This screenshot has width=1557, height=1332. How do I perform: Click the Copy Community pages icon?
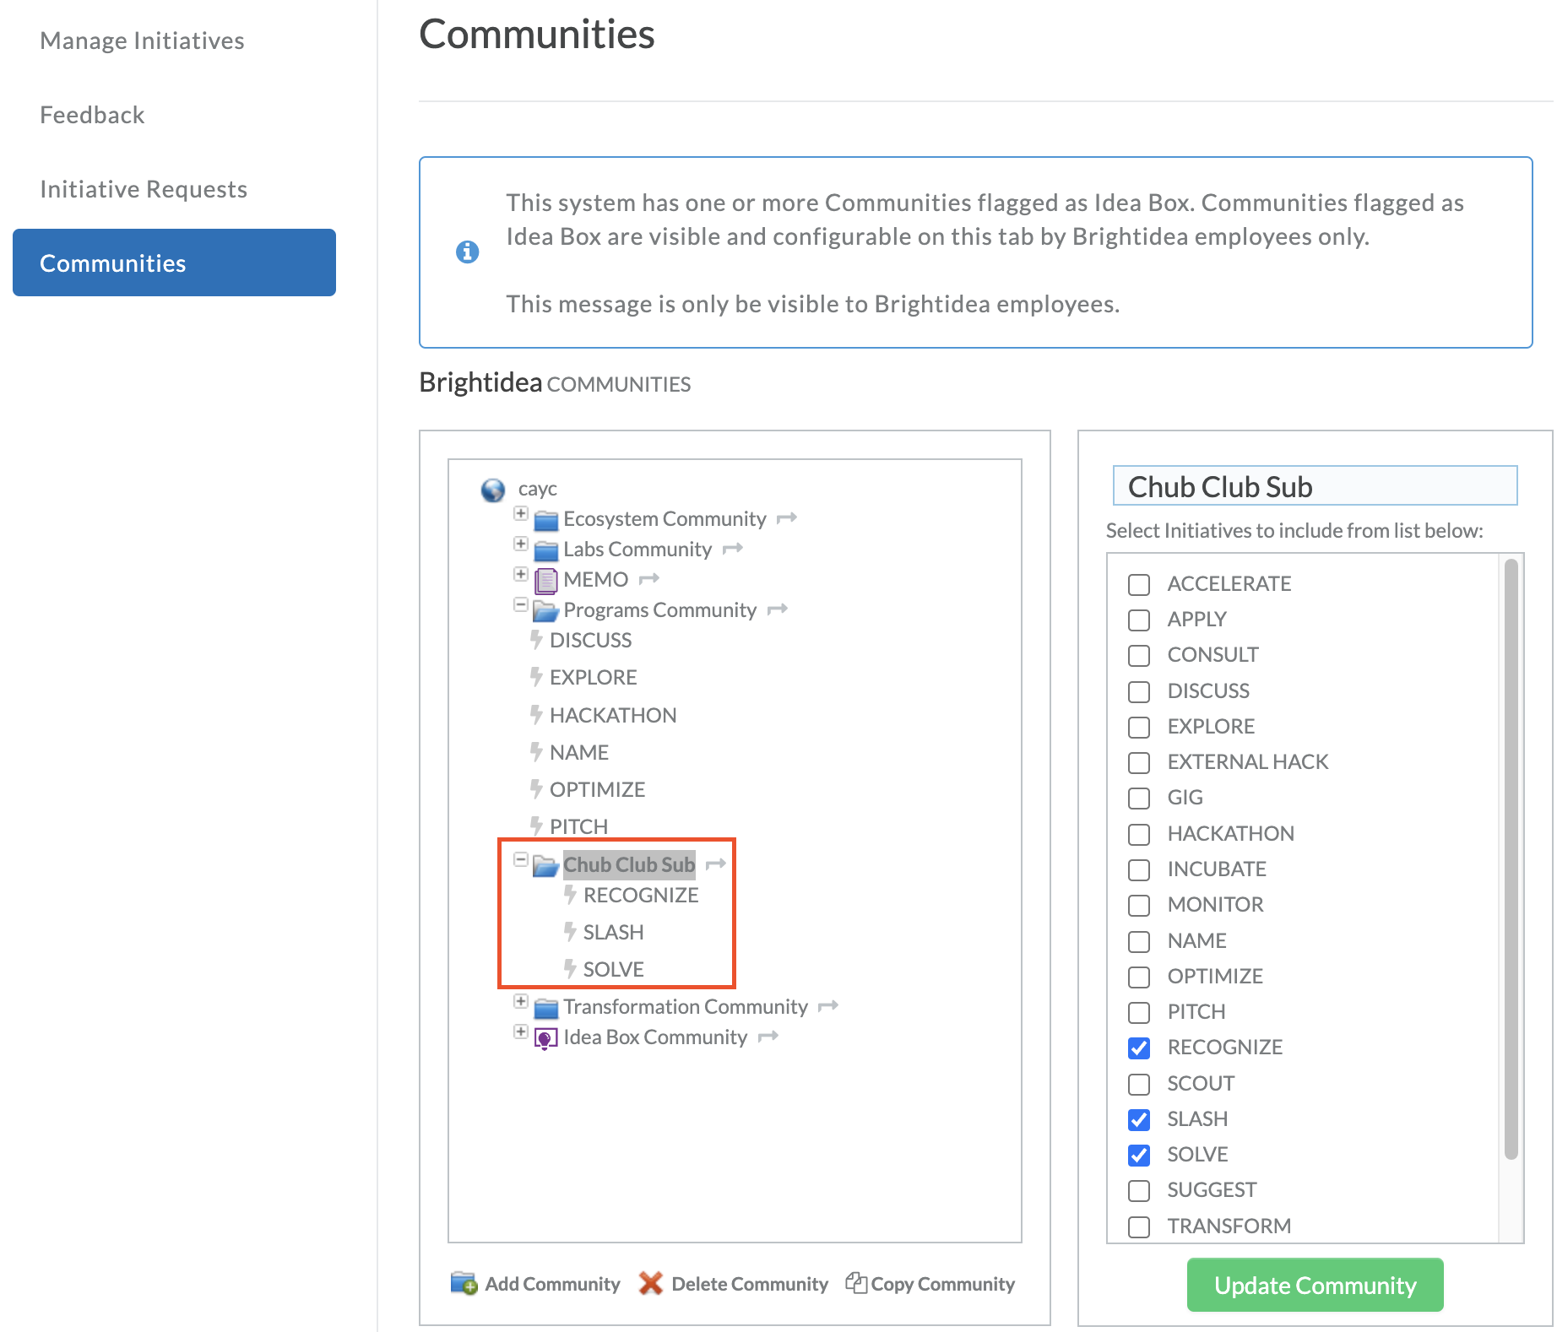point(856,1282)
